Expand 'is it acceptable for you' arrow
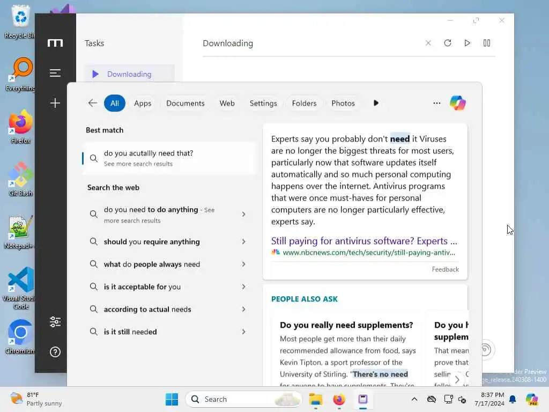549x412 pixels. click(244, 286)
